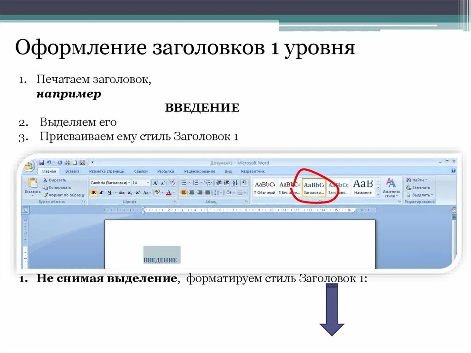Apply the Название style
The height and width of the screenshot is (353, 471).
tap(363, 187)
